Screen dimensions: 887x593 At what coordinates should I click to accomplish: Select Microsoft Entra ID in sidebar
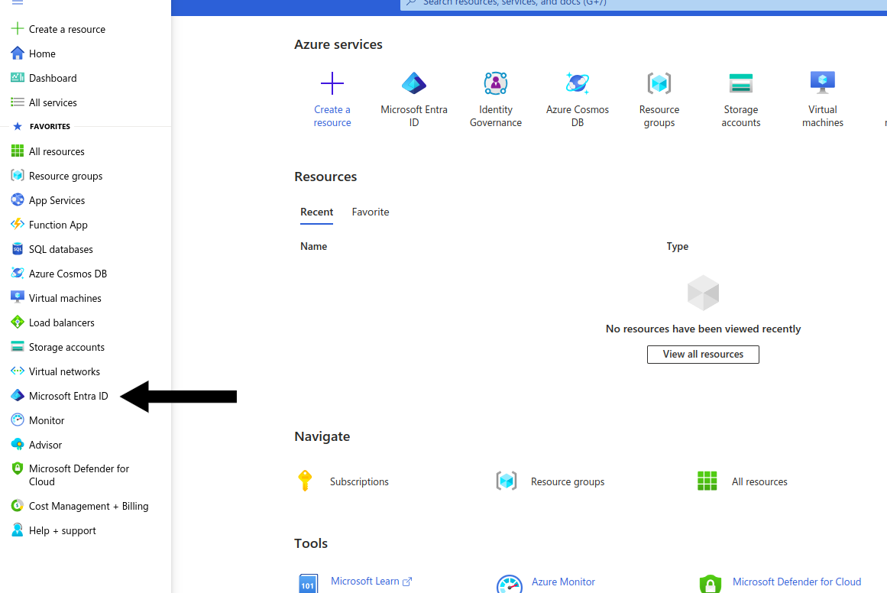click(68, 396)
